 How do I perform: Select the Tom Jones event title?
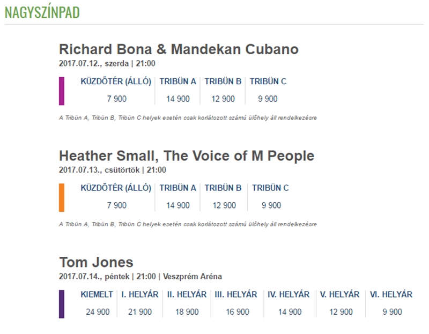(96, 263)
